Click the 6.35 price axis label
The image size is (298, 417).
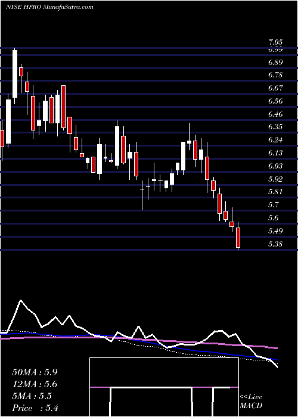[x=275, y=127]
